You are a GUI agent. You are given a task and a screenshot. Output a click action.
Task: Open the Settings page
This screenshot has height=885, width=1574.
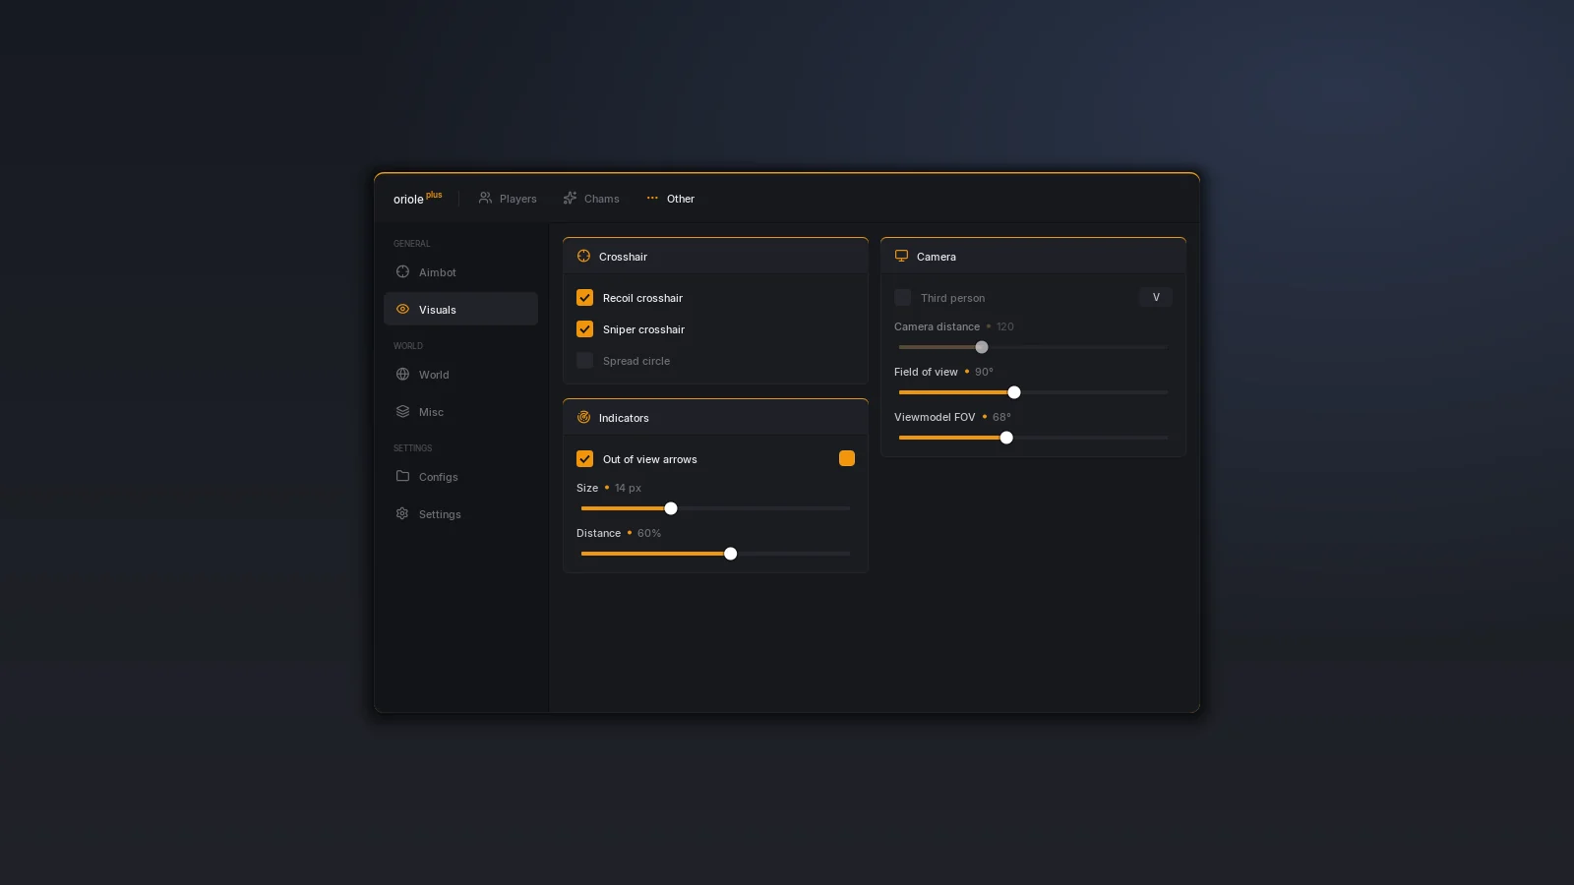[x=460, y=514]
